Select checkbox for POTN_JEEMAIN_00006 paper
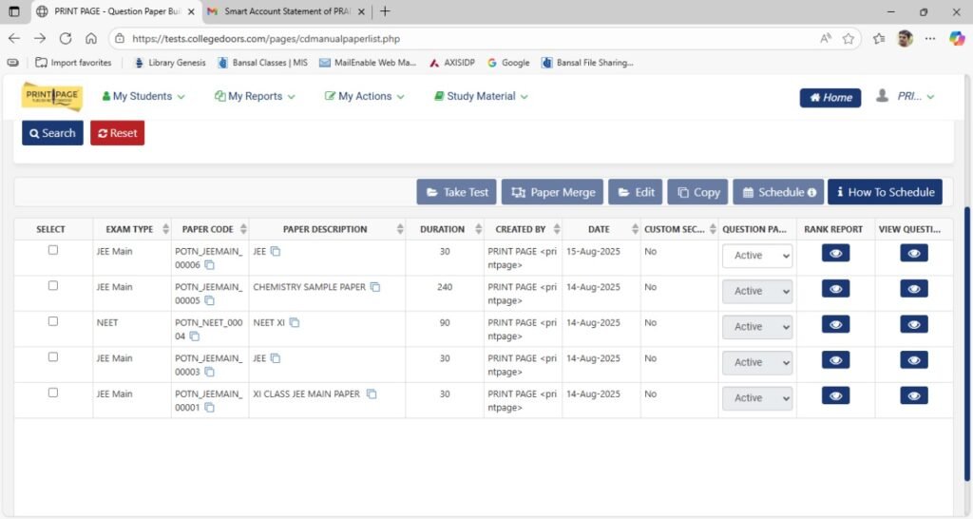The height and width of the screenshot is (519, 973). click(53, 250)
